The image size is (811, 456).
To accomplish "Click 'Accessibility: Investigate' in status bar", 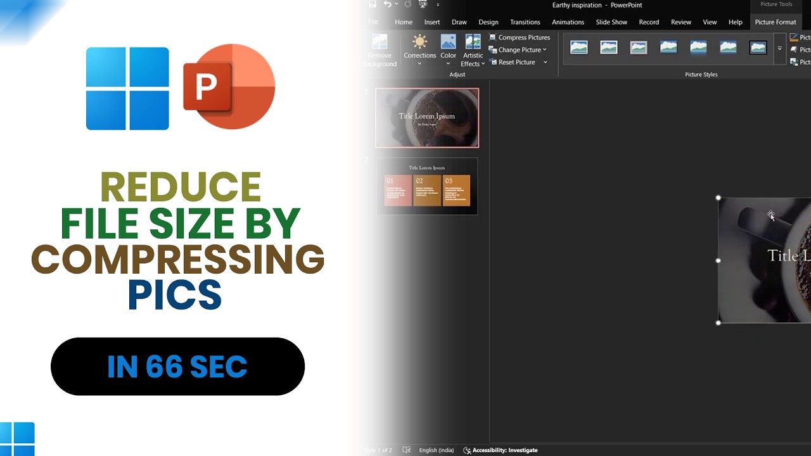I will (x=501, y=450).
